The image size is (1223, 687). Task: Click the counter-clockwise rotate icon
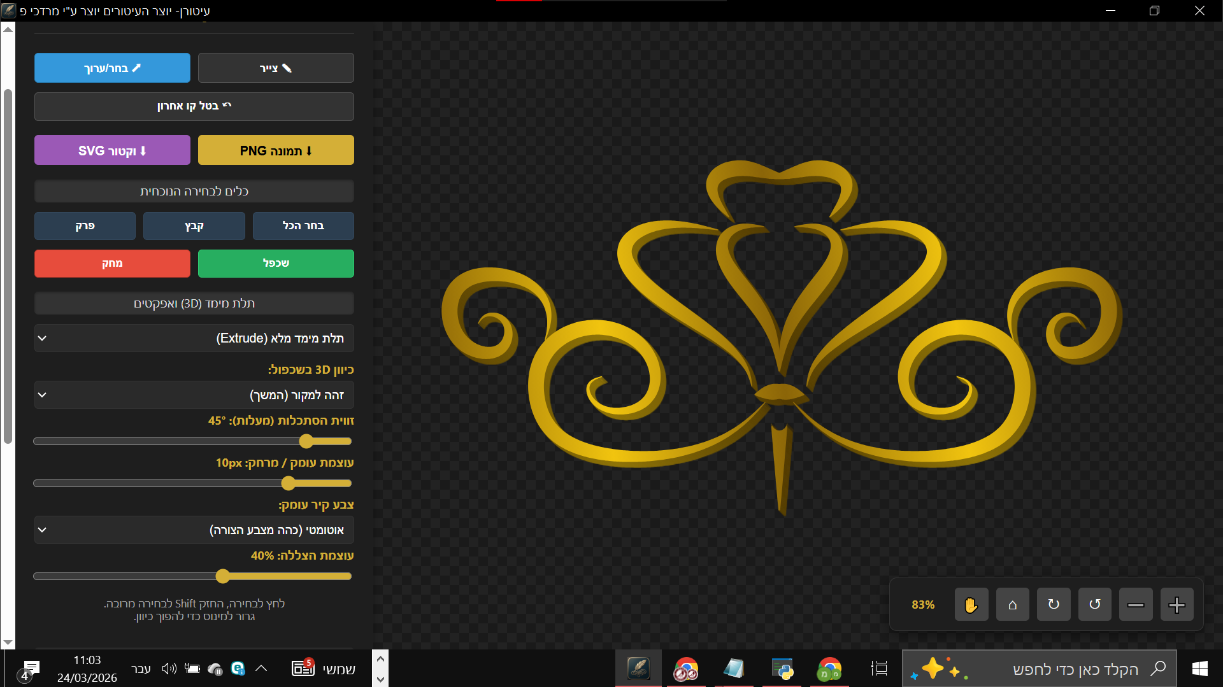[x=1094, y=604]
